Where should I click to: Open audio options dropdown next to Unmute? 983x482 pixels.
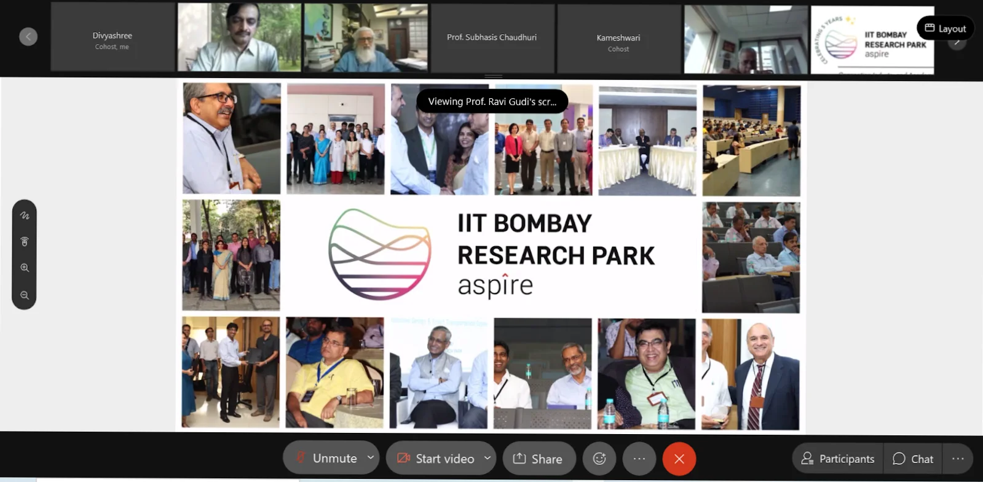(x=371, y=457)
